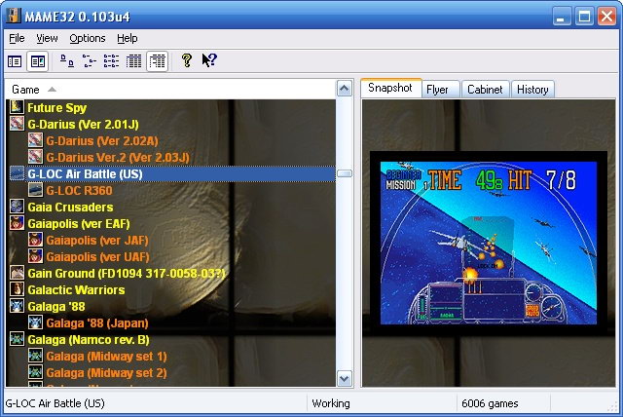Click the Galaga (Midway set 1) icon
The image size is (623, 417).
(x=35, y=356)
